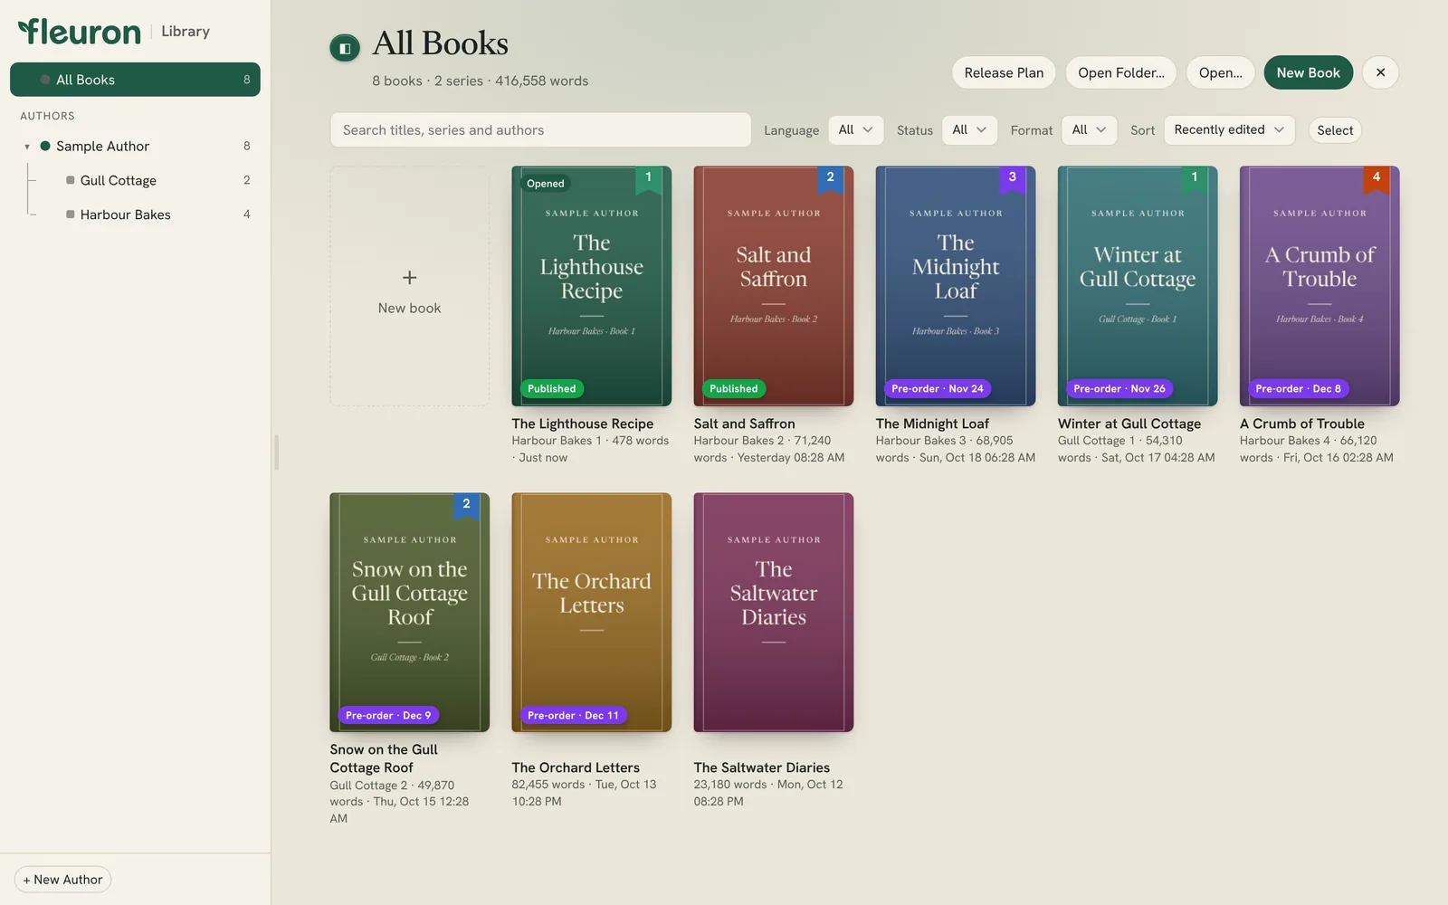Toggle the sidebar panel icon beside All Books
1448x905 pixels.
pos(345,48)
